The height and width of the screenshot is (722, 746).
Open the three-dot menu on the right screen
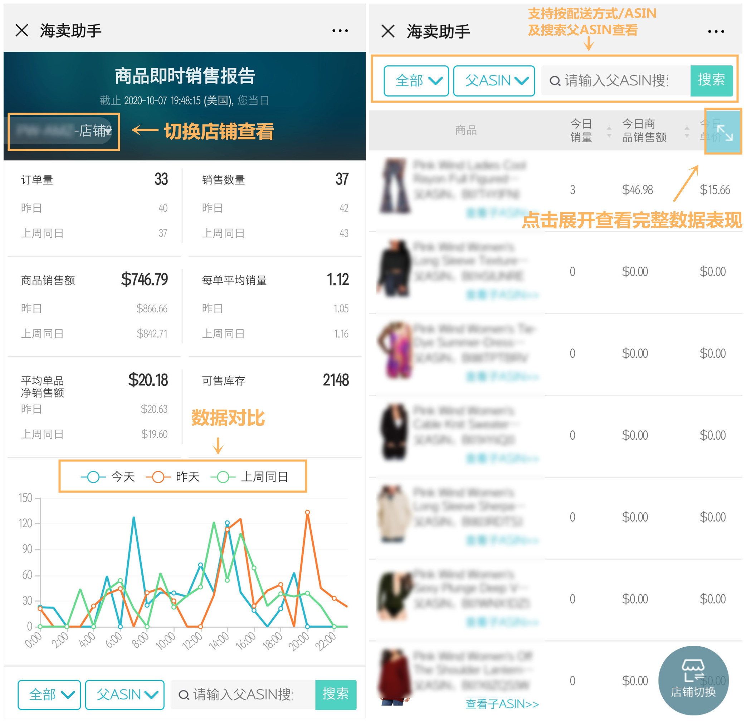(716, 31)
